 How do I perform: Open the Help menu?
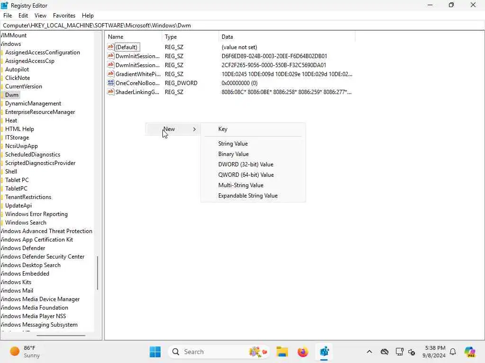click(x=88, y=16)
